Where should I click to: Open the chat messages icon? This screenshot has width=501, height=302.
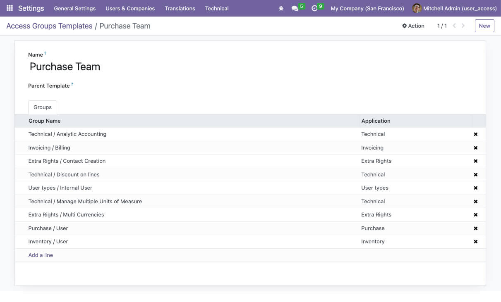point(295,8)
